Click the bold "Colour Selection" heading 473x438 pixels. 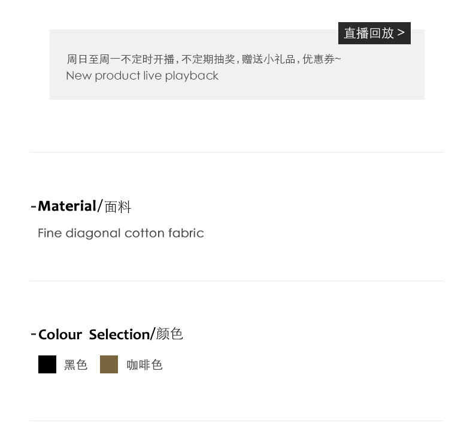click(x=94, y=334)
